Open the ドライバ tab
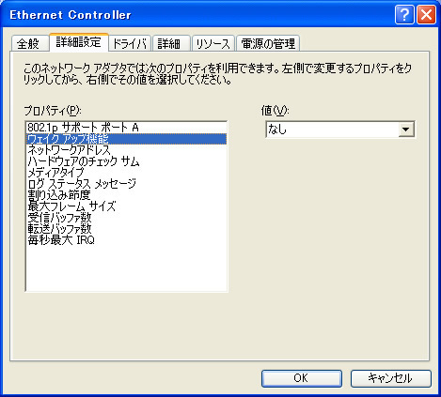This screenshot has height=397, width=441. click(x=130, y=43)
